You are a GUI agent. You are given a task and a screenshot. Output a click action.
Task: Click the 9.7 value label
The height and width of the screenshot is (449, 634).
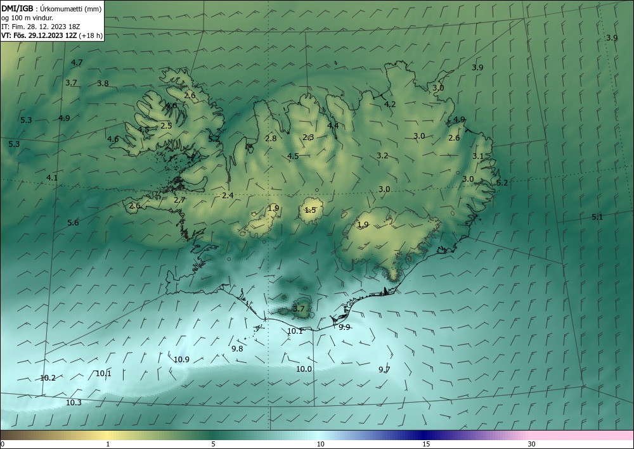pyautogui.click(x=385, y=369)
